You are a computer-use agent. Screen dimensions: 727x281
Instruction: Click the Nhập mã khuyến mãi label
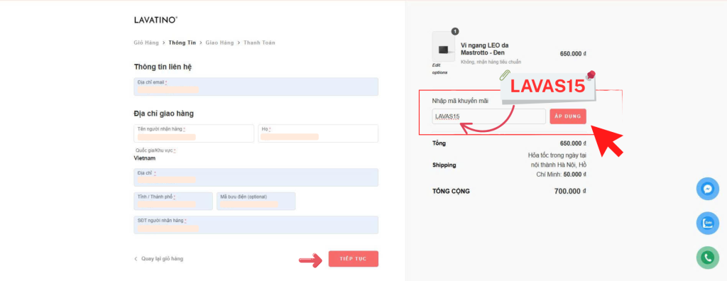[460, 101]
